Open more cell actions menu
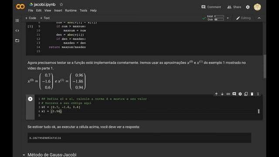This screenshot has height=157, width=279. (x=258, y=94)
